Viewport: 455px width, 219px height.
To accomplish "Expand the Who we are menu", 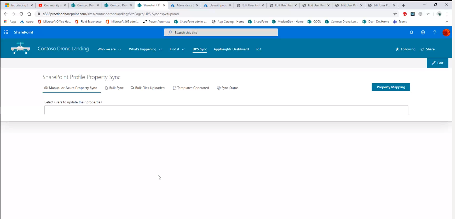I will [x=109, y=49].
